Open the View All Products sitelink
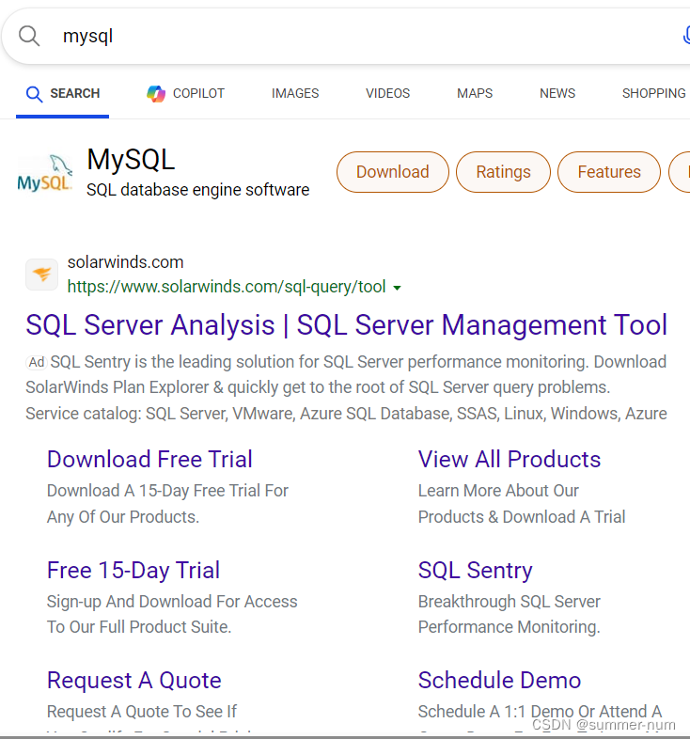This screenshot has height=739, width=690. [510, 459]
